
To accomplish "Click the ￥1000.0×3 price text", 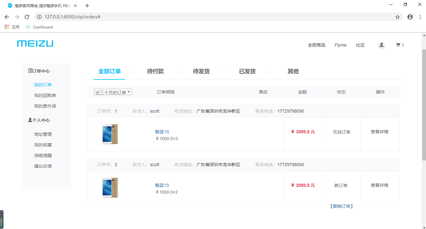I will coord(166,139).
